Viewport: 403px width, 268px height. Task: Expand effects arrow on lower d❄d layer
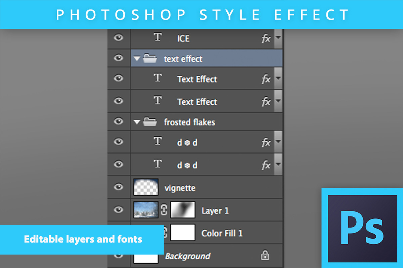[278, 164]
